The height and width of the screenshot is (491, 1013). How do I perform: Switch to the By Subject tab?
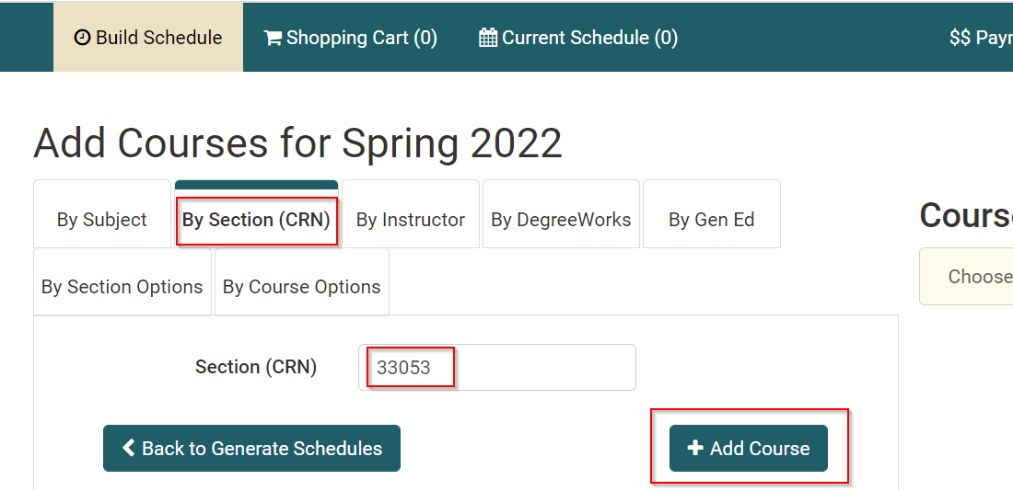pyautogui.click(x=102, y=220)
